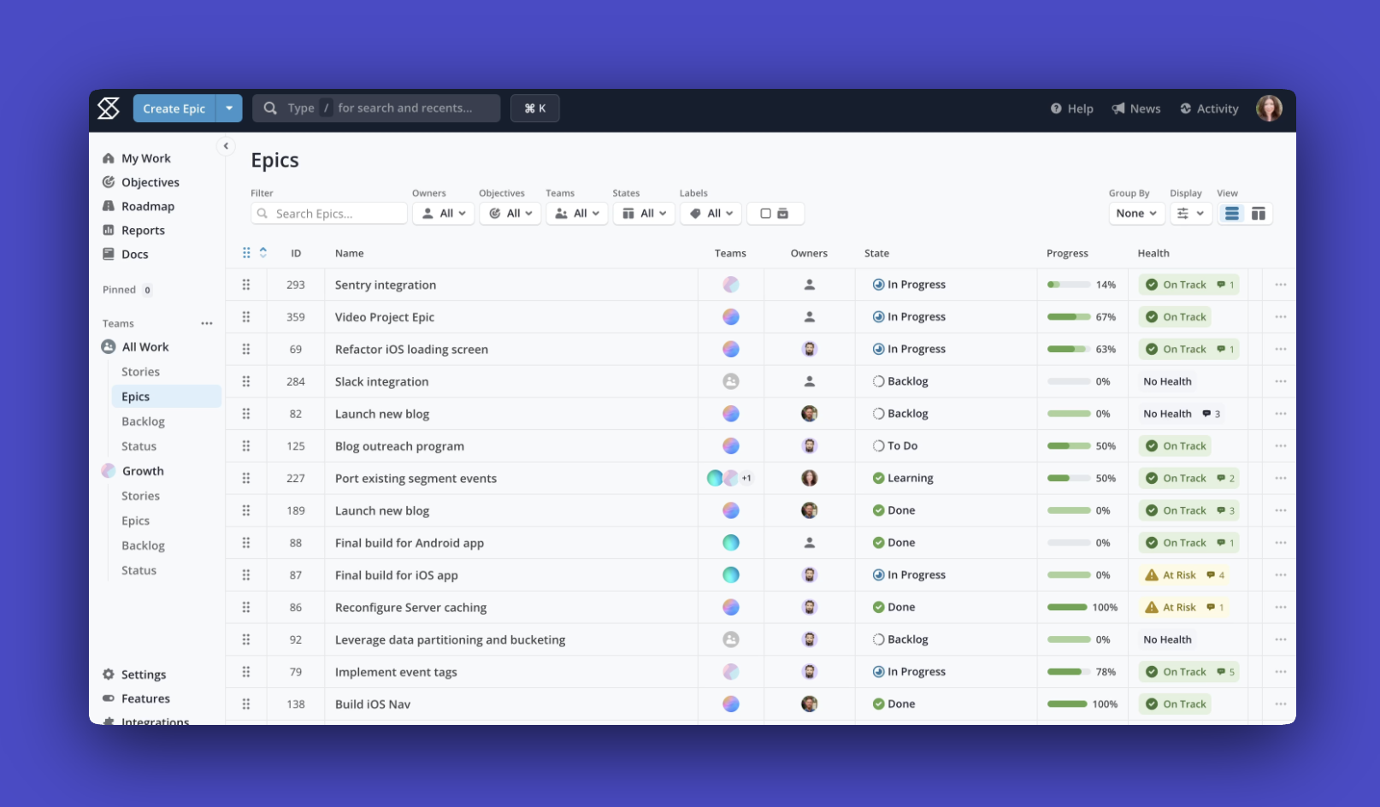This screenshot has width=1380, height=807.
Task: Open the Display options dropdown
Action: point(1190,213)
